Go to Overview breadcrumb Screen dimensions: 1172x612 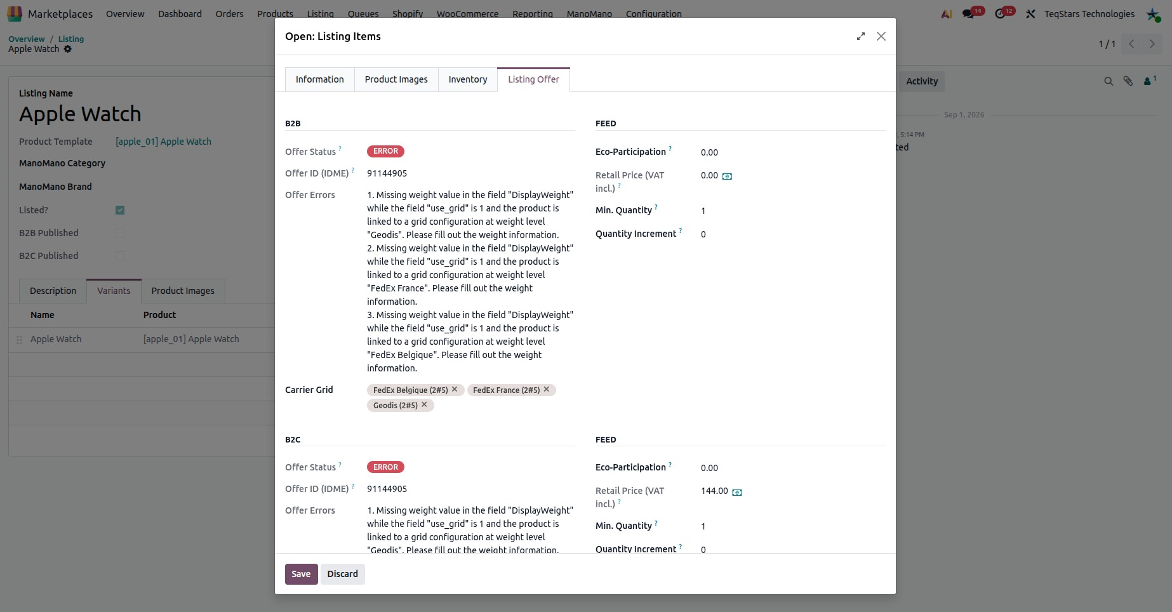click(27, 39)
